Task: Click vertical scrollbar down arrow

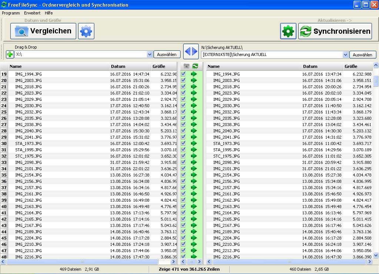Action: [x=376, y=255]
